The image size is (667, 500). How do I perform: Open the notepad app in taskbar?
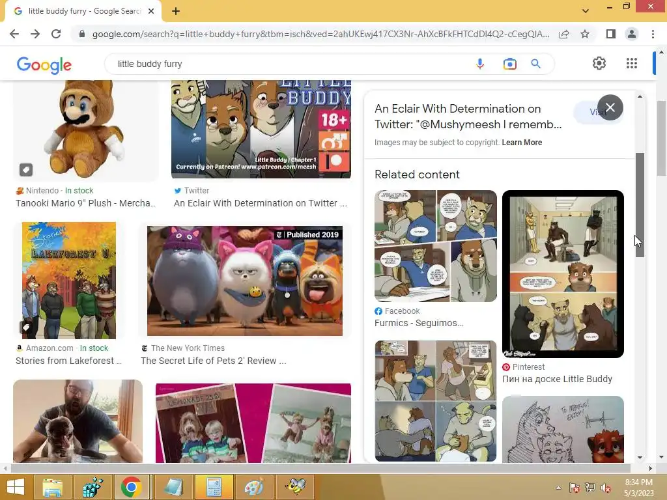pyautogui.click(x=173, y=487)
